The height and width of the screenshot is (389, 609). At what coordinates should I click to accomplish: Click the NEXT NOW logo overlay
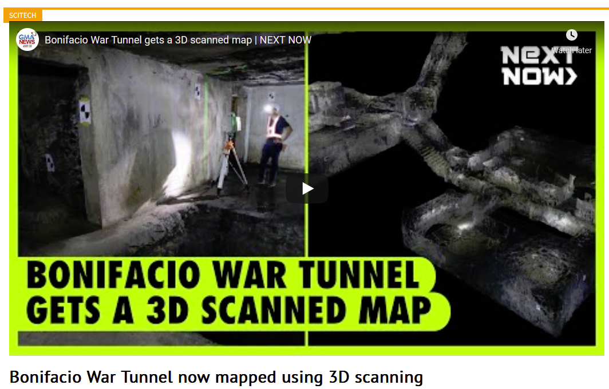[x=539, y=65]
